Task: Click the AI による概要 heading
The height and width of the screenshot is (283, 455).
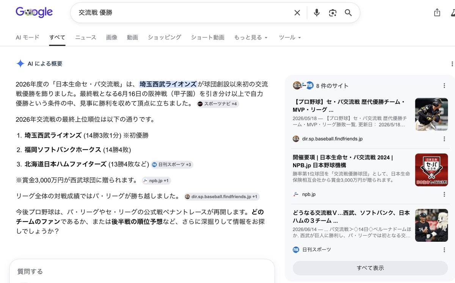Action: tap(45, 64)
